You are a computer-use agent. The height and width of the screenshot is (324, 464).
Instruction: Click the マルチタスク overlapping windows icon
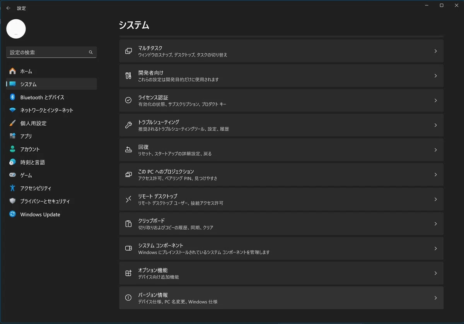coord(128,51)
